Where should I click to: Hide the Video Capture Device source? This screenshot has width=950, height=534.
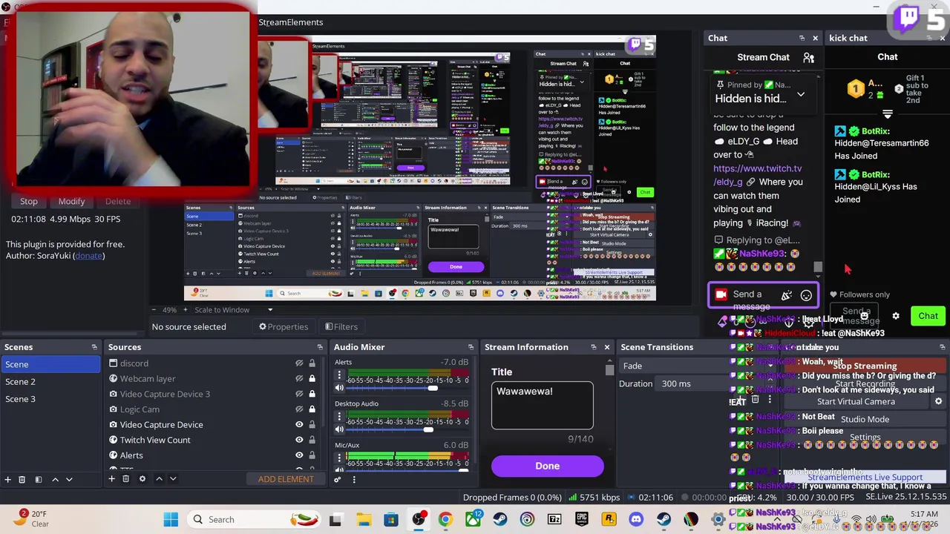[x=299, y=424]
